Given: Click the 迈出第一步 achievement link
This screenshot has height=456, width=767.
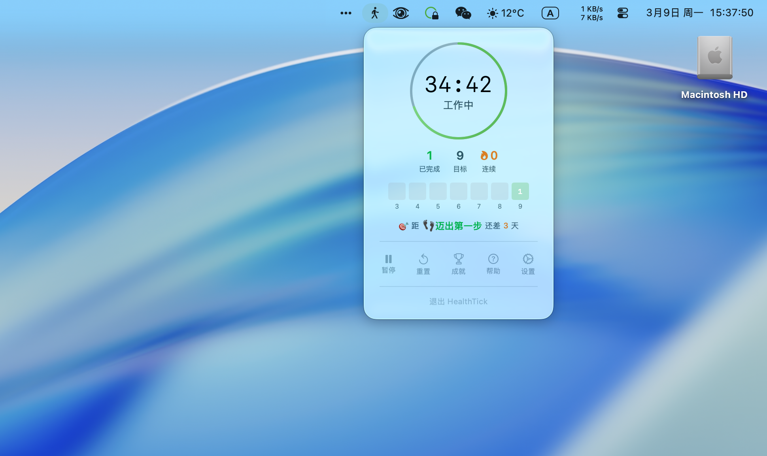Looking at the screenshot, I should 458,226.
